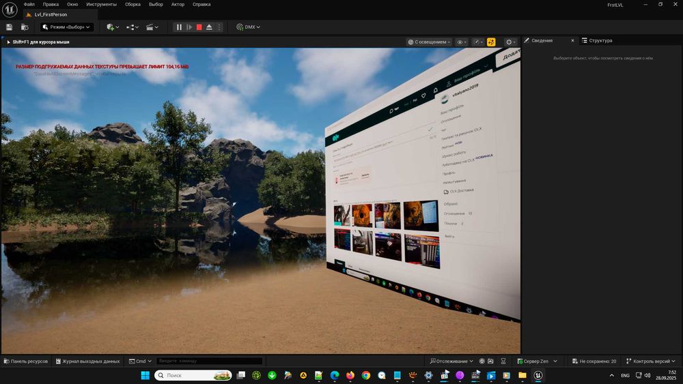Select the Lvl_FirstPerson level tab
This screenshot has width=683, height=384.
point(51,14)
